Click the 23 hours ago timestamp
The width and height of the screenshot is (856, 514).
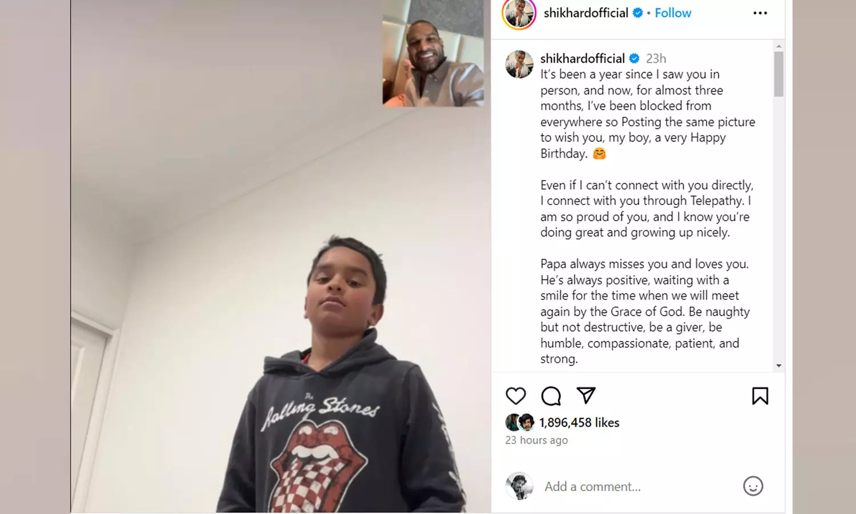(x=536, y=440)
